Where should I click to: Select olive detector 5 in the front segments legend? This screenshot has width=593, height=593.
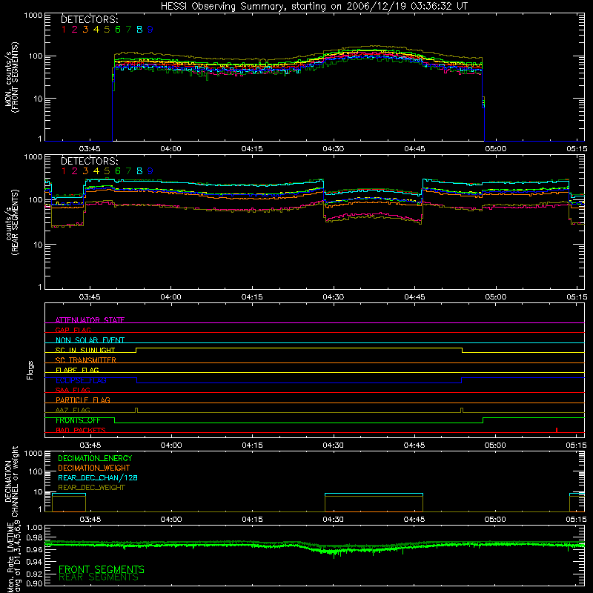coord(107,30)
